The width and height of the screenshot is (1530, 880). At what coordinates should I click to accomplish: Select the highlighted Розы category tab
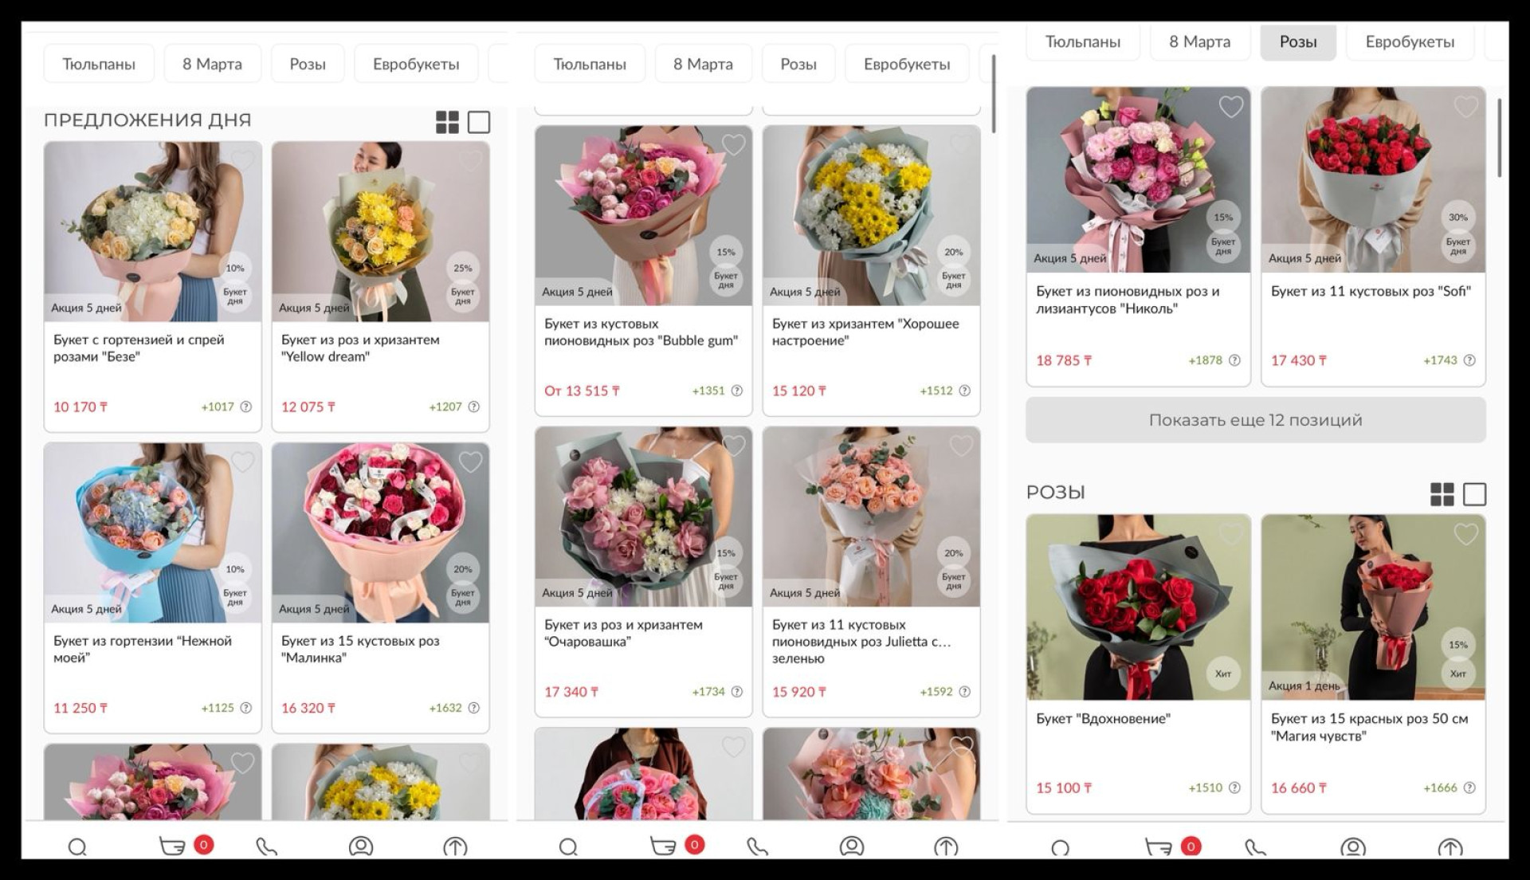pyautogui.click(x=1297, y=42)
